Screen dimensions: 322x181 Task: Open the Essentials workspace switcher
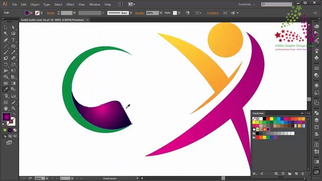coord(247,5)
